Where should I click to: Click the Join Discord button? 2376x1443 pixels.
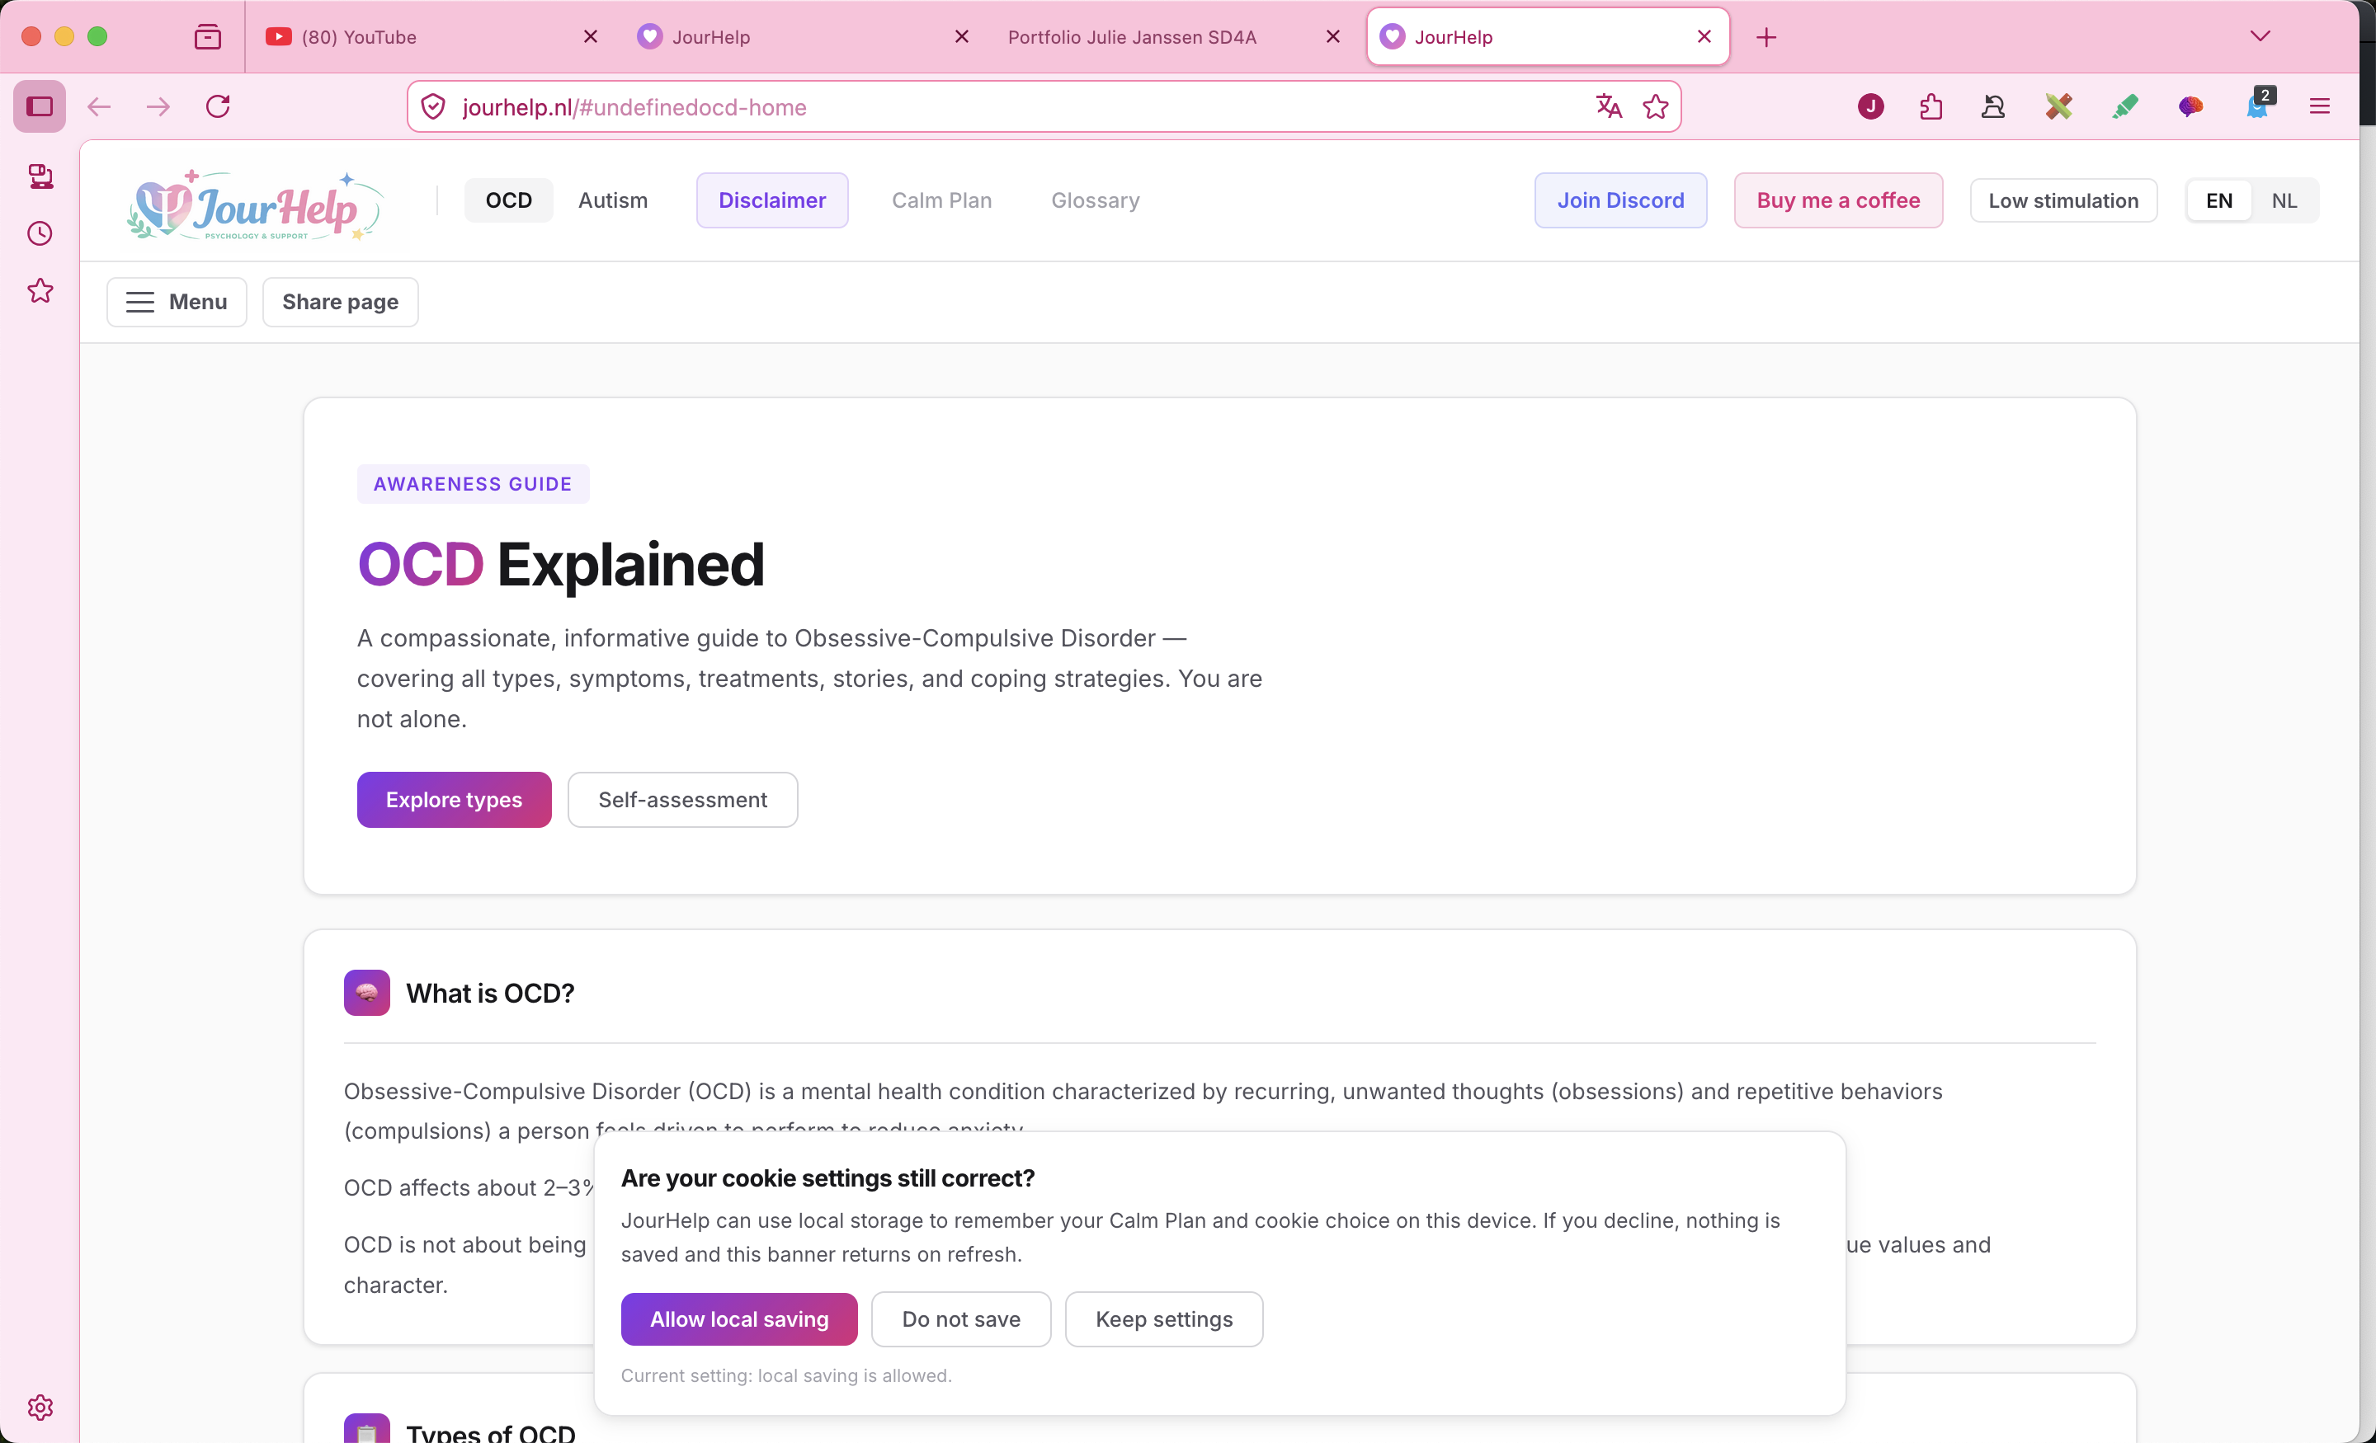click(1621, 200)
